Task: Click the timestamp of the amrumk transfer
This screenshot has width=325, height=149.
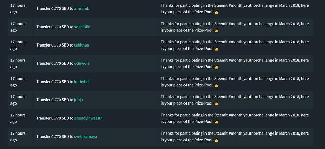Action: (18, 9)
